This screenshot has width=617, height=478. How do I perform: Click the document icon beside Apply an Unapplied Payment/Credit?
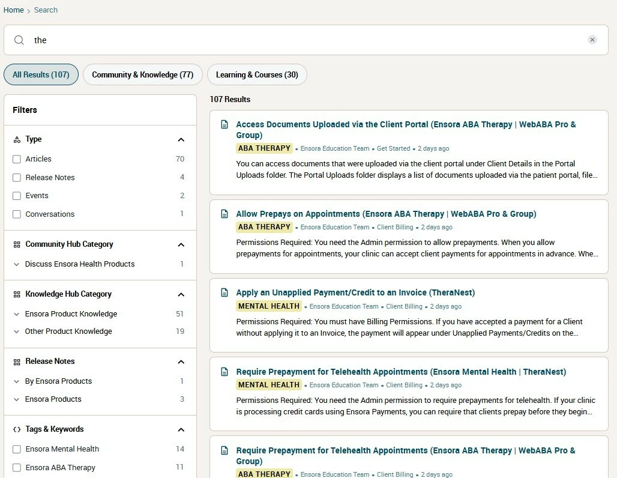point(224,292)
